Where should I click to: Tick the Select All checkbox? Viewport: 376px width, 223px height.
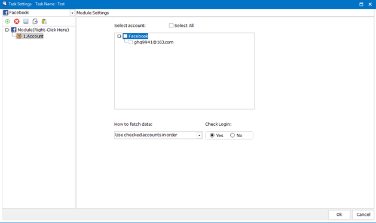point(171,26)
